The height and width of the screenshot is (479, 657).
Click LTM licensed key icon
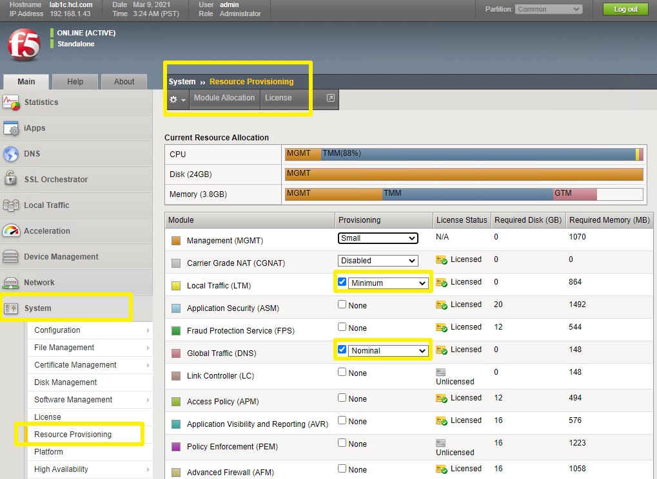(441, 283)
